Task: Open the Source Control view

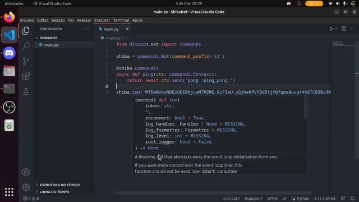Action: pyautogui.click(x=26, y=61)
